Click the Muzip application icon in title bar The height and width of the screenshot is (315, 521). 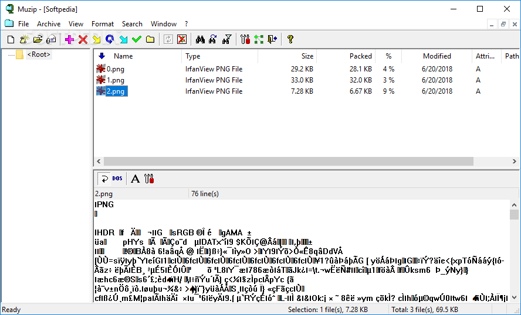9,9
